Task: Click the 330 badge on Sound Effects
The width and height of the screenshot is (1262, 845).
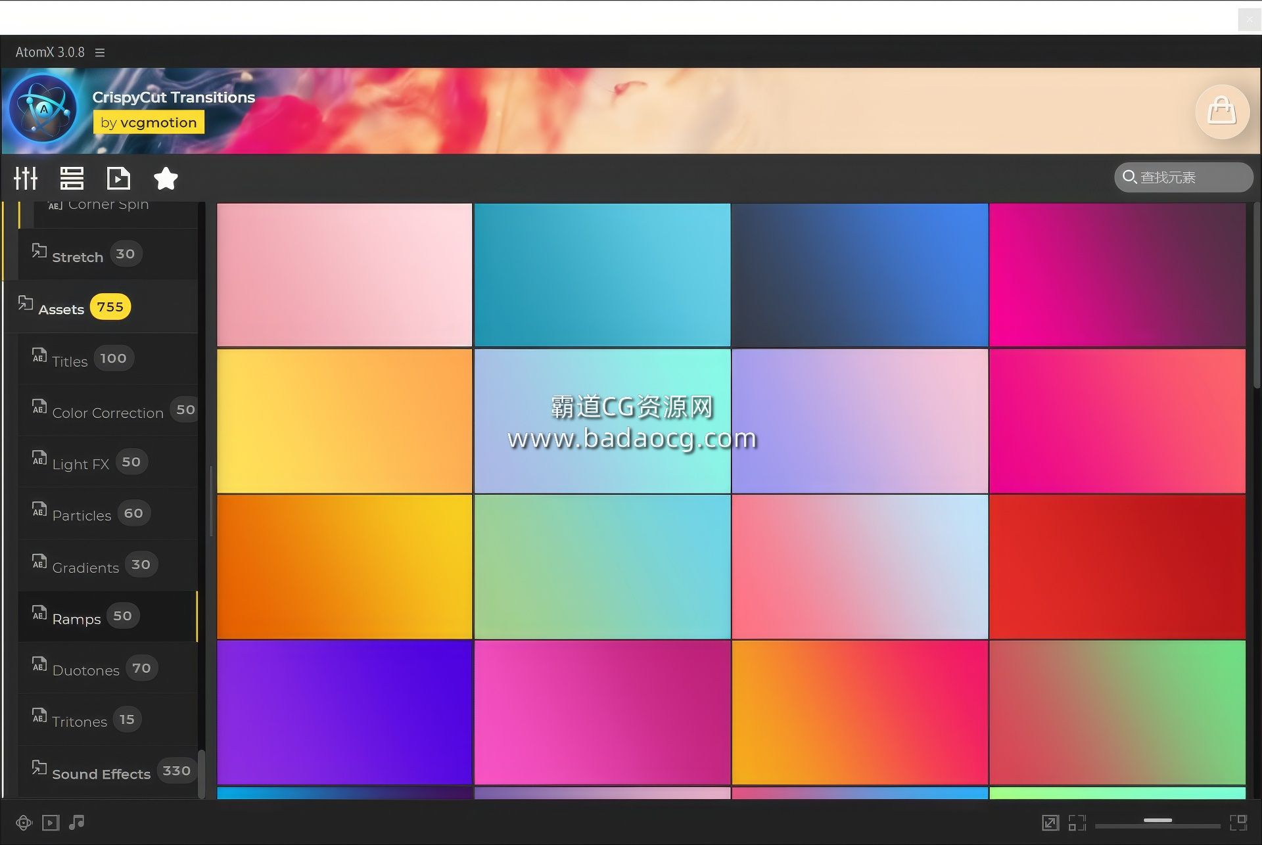Action: (177, 771)
